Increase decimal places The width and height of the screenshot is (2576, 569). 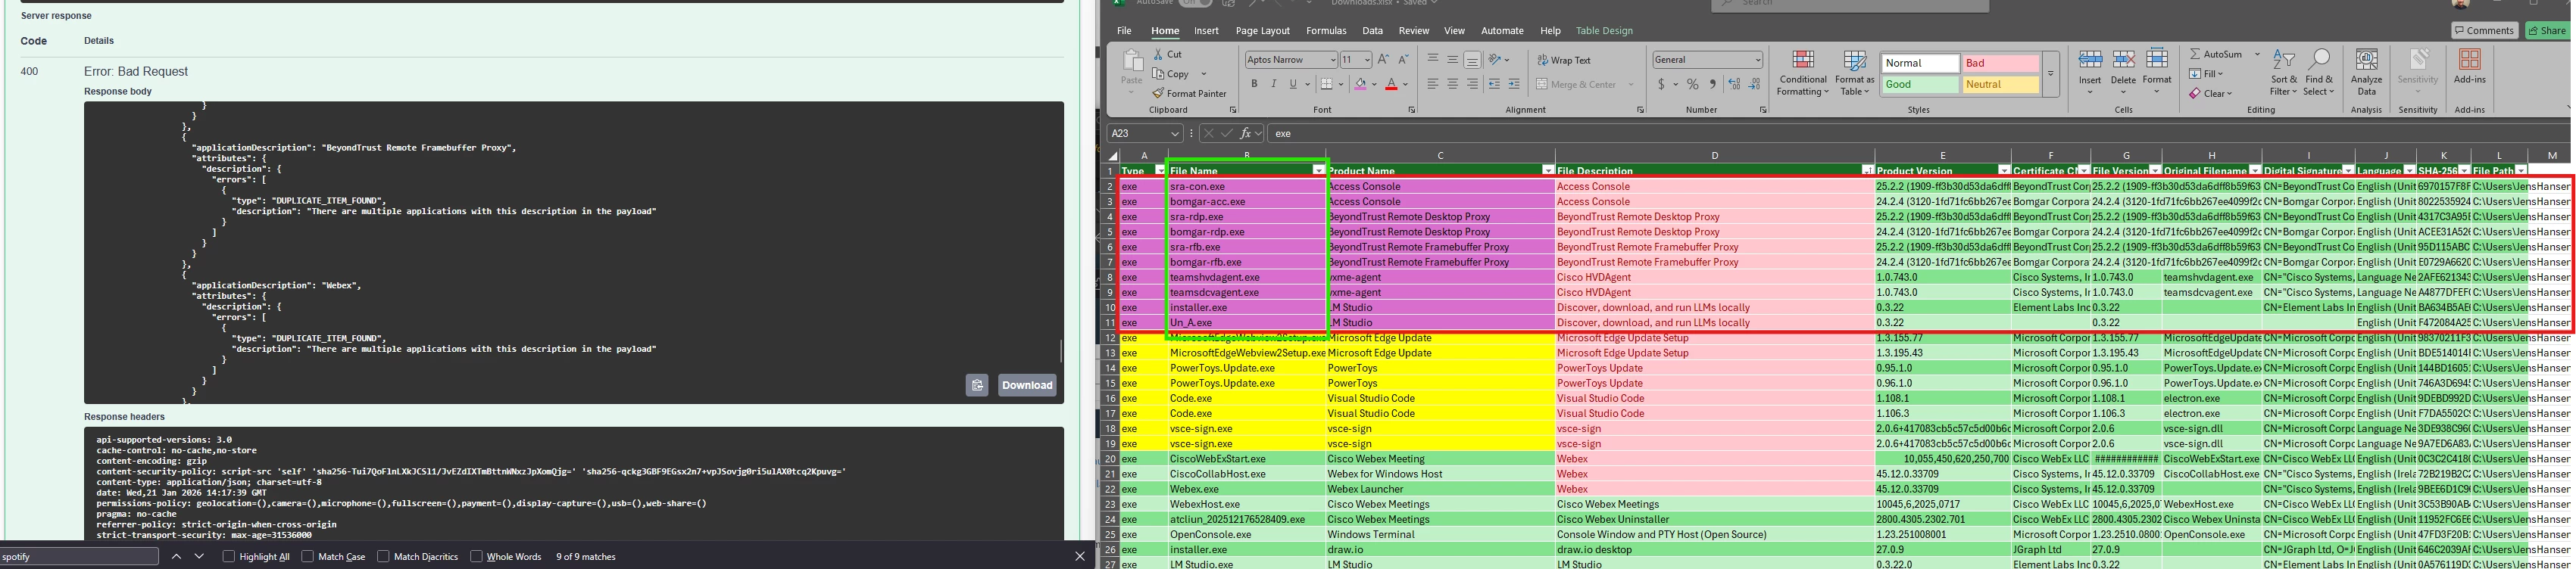(1735, 84)
